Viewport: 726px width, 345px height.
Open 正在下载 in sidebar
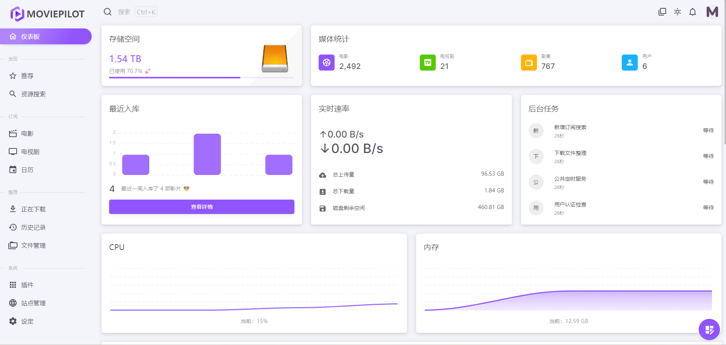[45, 209]
